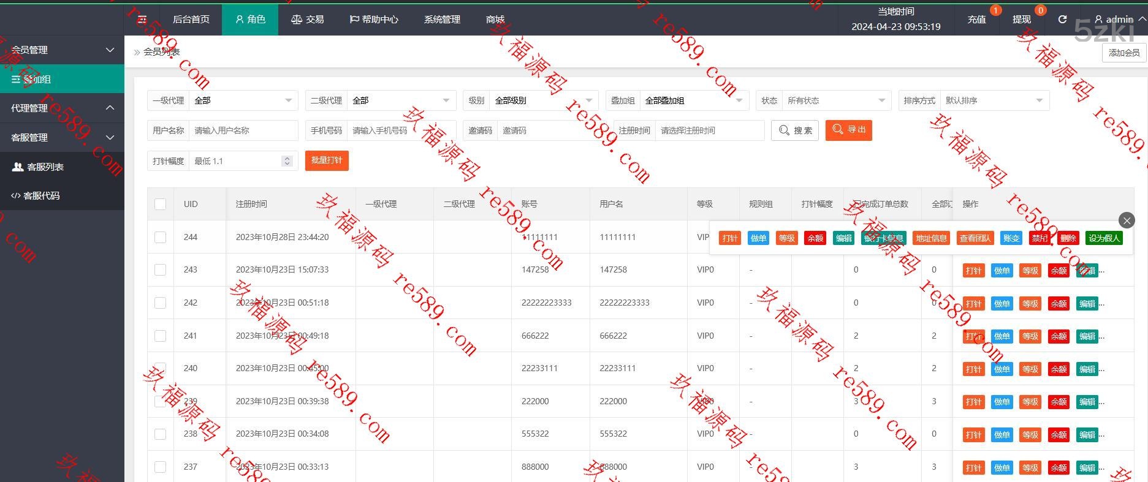Check the row checkbox for UID 244
The height and width of the screenshot is (482, 1148).
click(x=161, y=237)
